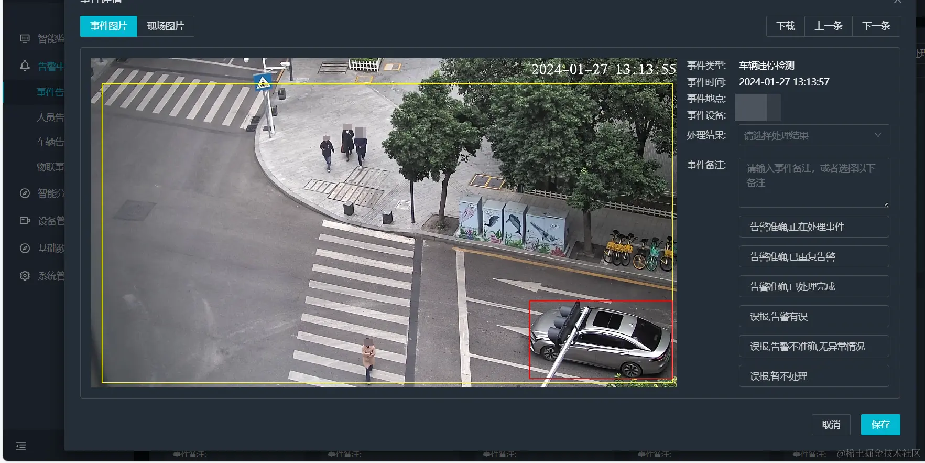Collapse sidebar with bottom menu icon
Screen dimensions: 925x463
[x=21, y=446]
